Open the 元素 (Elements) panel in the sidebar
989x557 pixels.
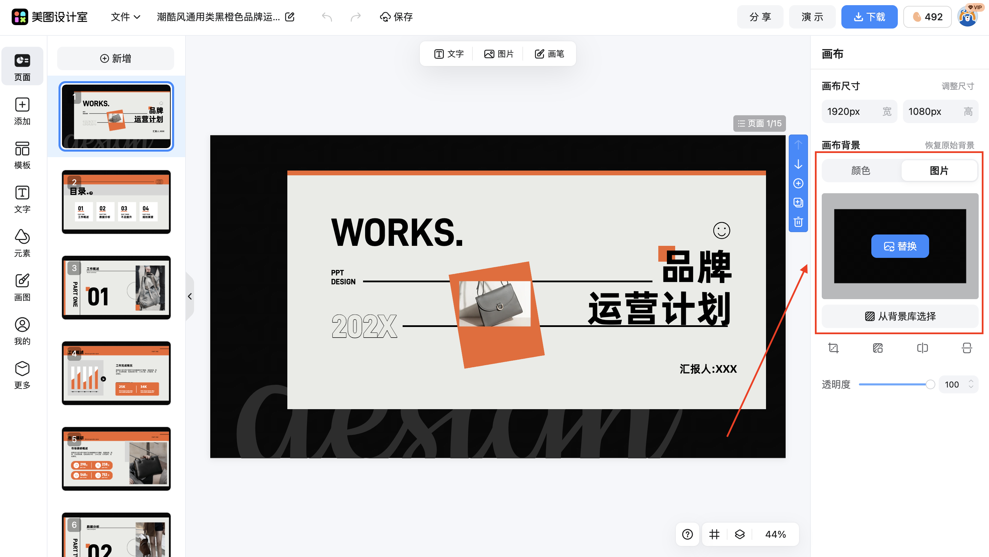(x=22, y=243)
